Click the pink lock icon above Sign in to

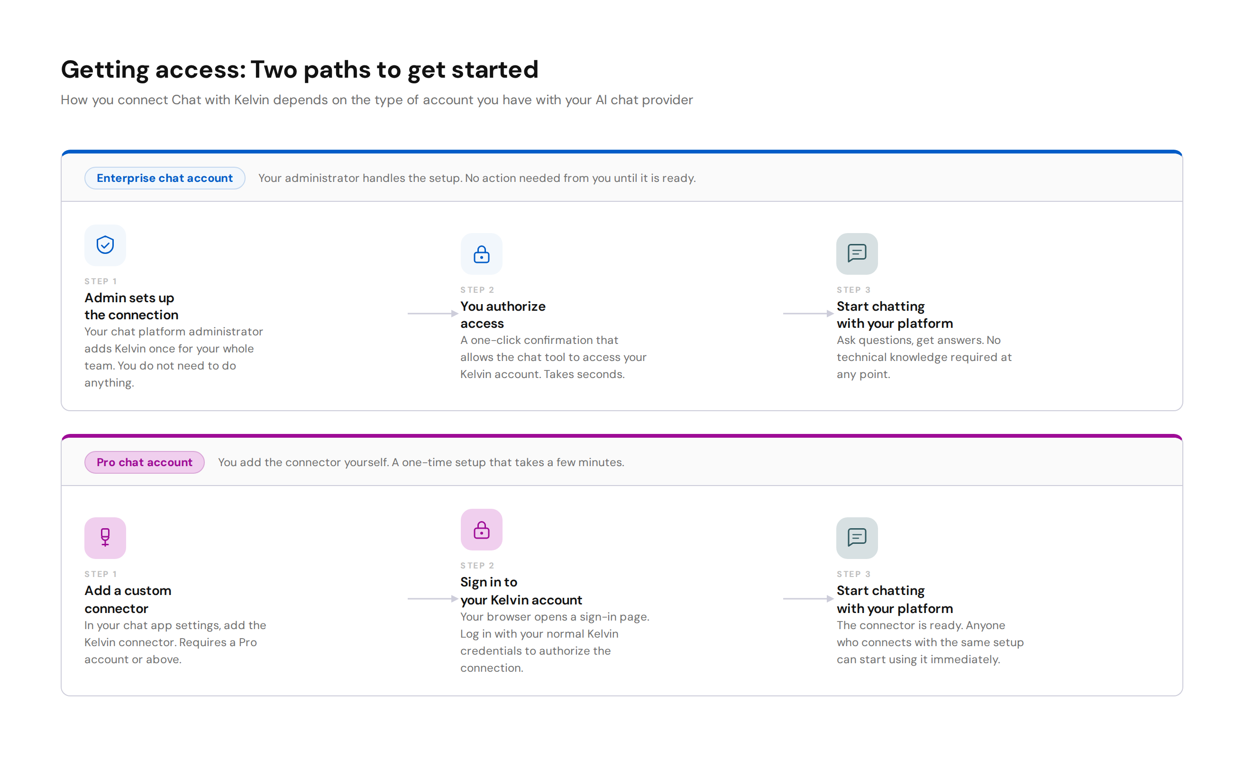click(481, 530)
